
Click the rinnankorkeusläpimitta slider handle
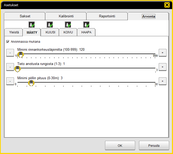click(21, 55)
